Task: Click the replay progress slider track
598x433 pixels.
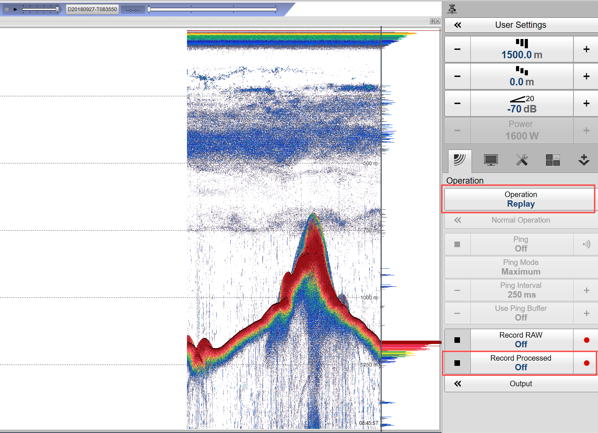Action: (x=213, y=9)
